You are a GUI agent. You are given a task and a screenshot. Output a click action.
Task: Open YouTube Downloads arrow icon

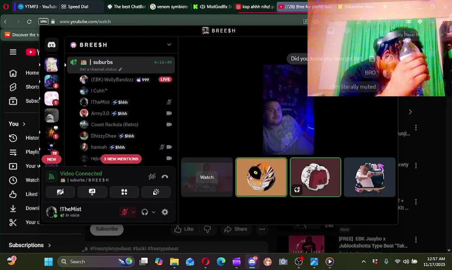[13, 208]
